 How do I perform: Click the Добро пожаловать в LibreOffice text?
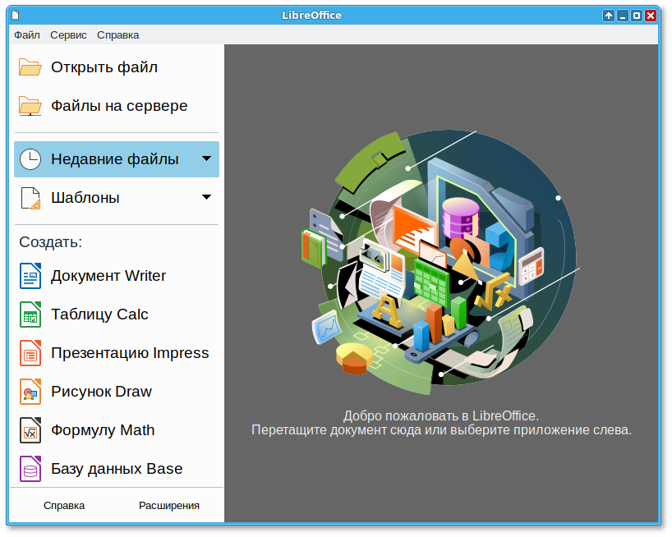(441, 415)
